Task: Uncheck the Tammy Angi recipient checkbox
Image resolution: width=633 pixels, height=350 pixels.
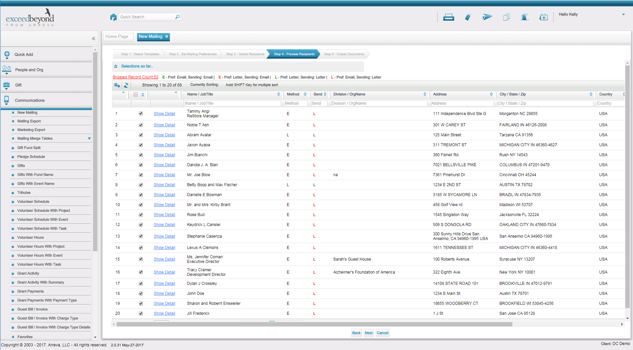Action: tap(141, 114)
